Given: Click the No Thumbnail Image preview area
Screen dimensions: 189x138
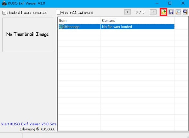Looking at the screenshot, I should [28, 35].
